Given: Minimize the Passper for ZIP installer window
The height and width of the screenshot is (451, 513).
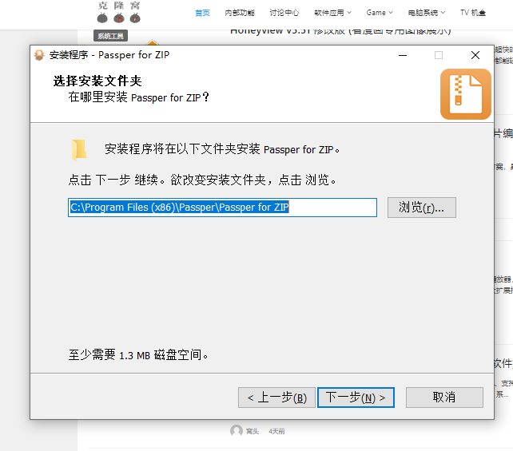Looking at the screenshot, I should tap(403, 55).
